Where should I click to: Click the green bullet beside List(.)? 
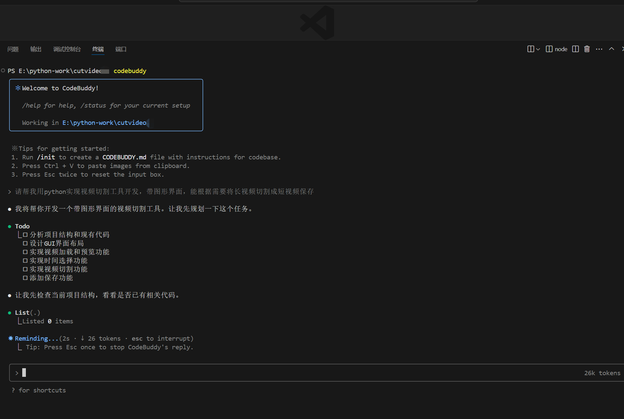10,313
